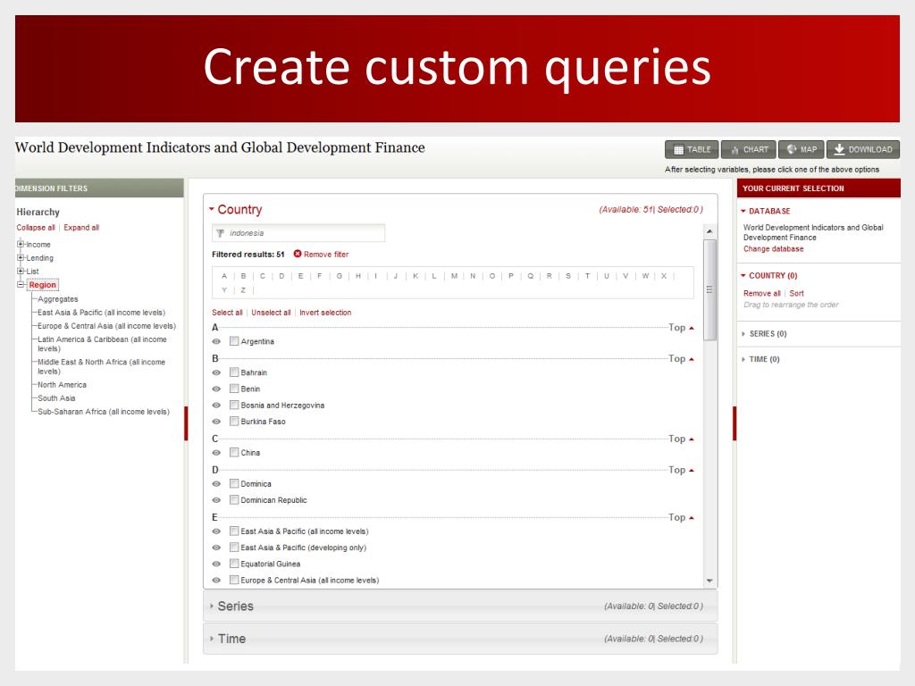Screen dimensions: 915x686
Task: Collapse the DATABASE selection panel
Action: [743, 211]
